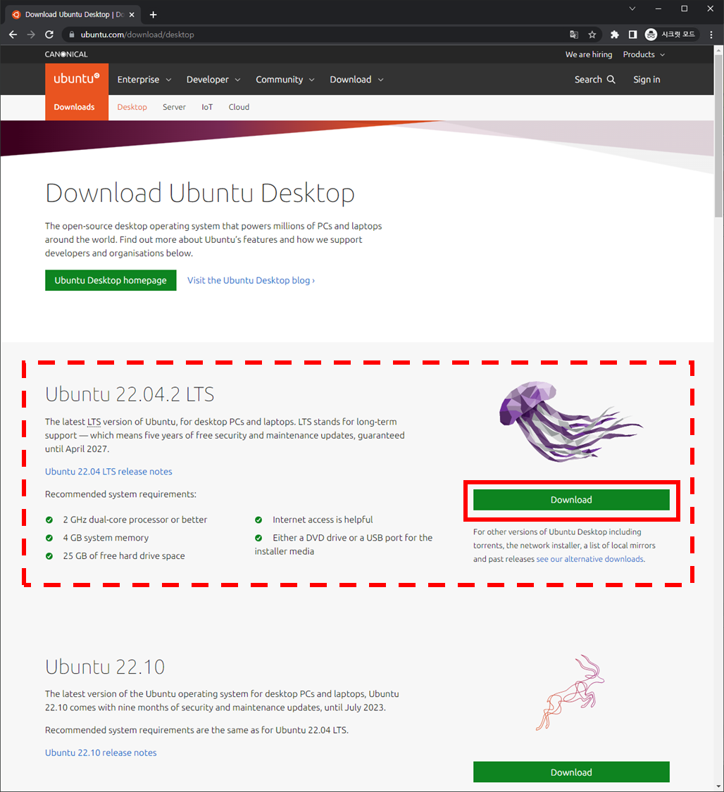Open the translate page icon

pyautogui.click(x=574, y=34)
